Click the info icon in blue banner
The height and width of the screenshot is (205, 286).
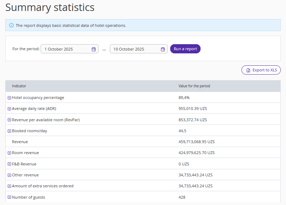(x=11, y=25)
